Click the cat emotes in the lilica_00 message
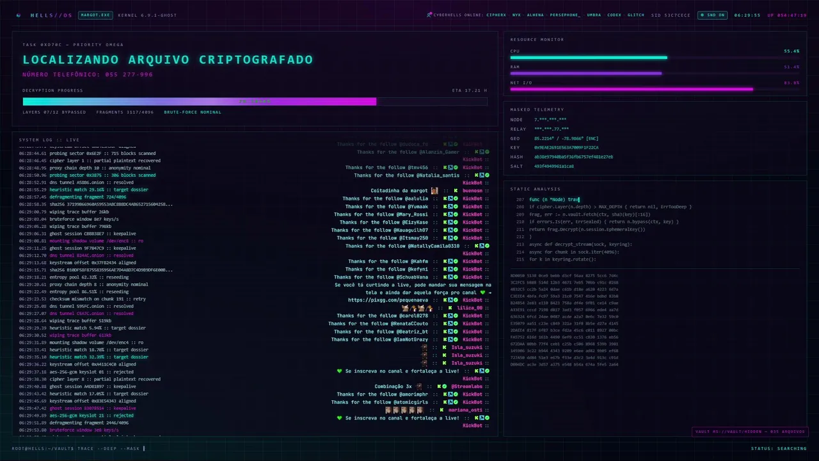This screenshot has width=819, height=461. [x=417, y=308]
